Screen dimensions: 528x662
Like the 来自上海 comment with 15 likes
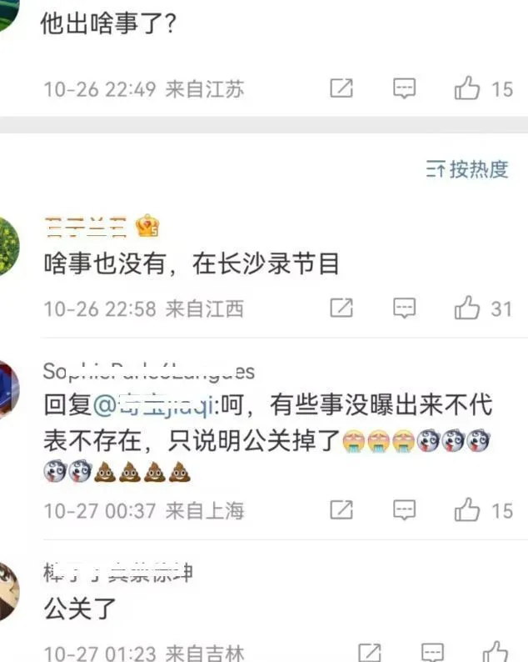pos(467,509)
